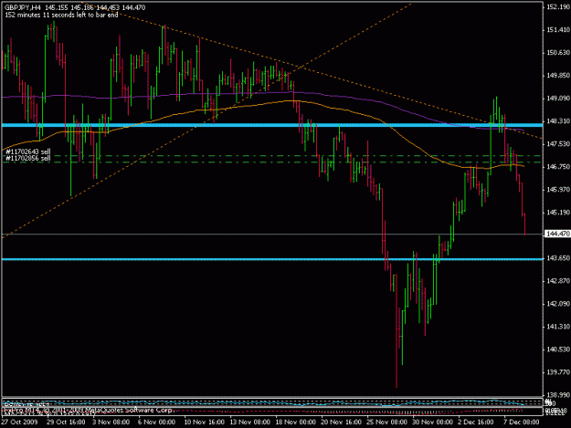Select the #11702643 sell order label

coord(28,151)
